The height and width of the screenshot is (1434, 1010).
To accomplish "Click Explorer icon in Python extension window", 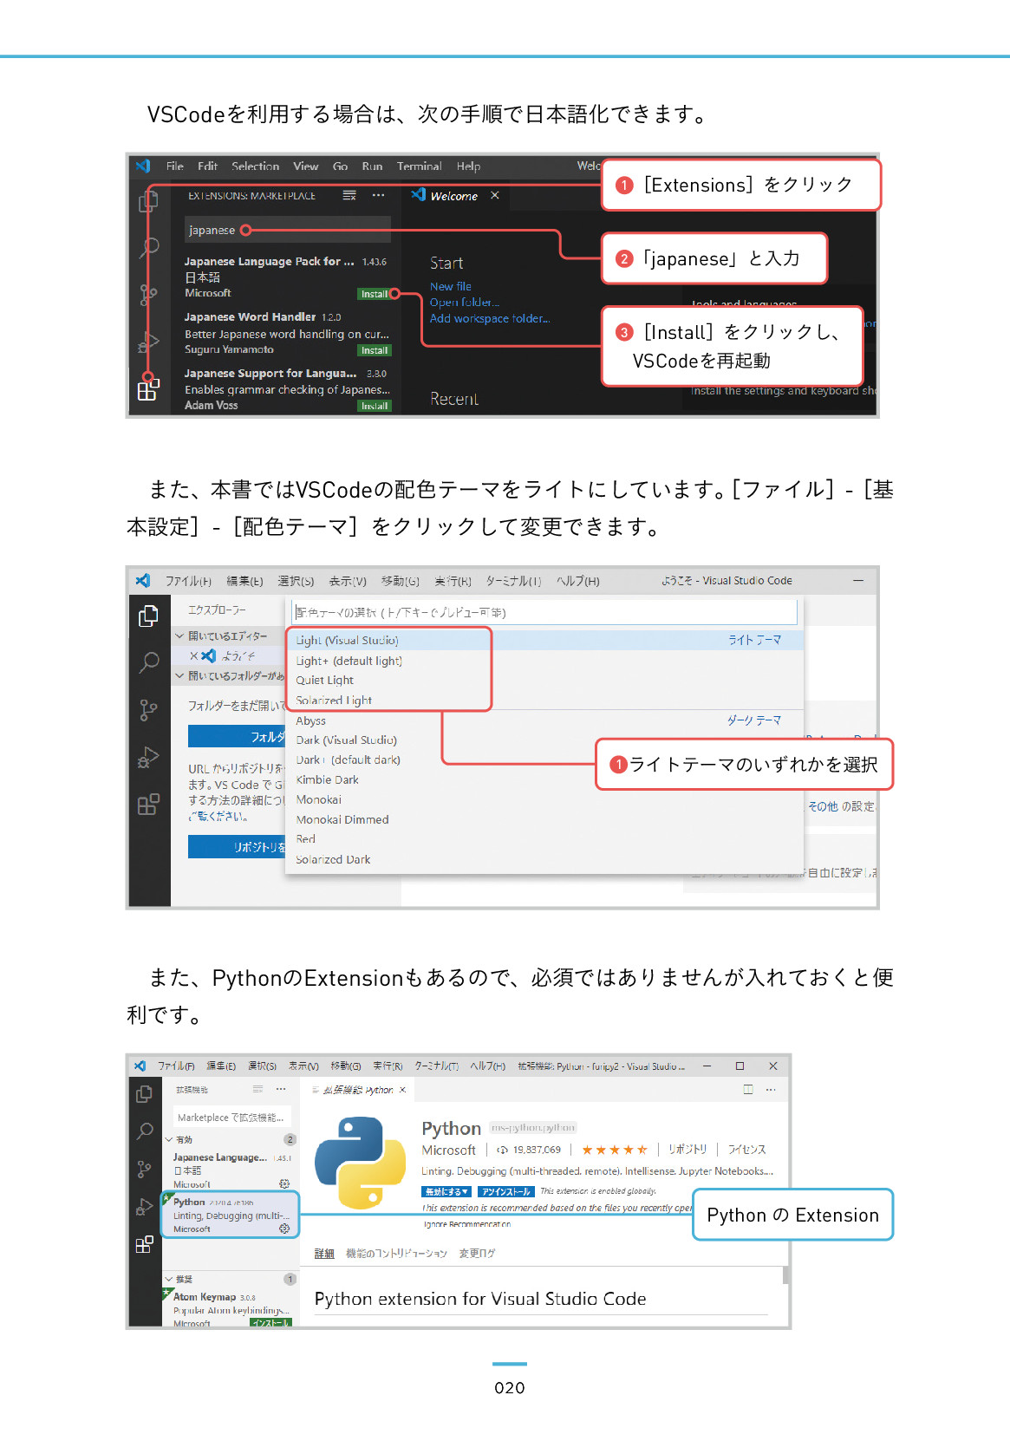I will click(x=144, y=1094).
